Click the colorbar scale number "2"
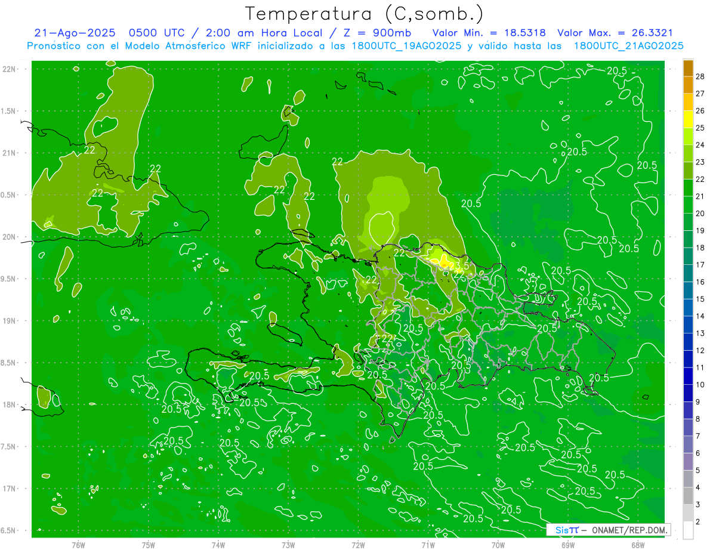This screenshot has height=553, width=716. (698, 522)
